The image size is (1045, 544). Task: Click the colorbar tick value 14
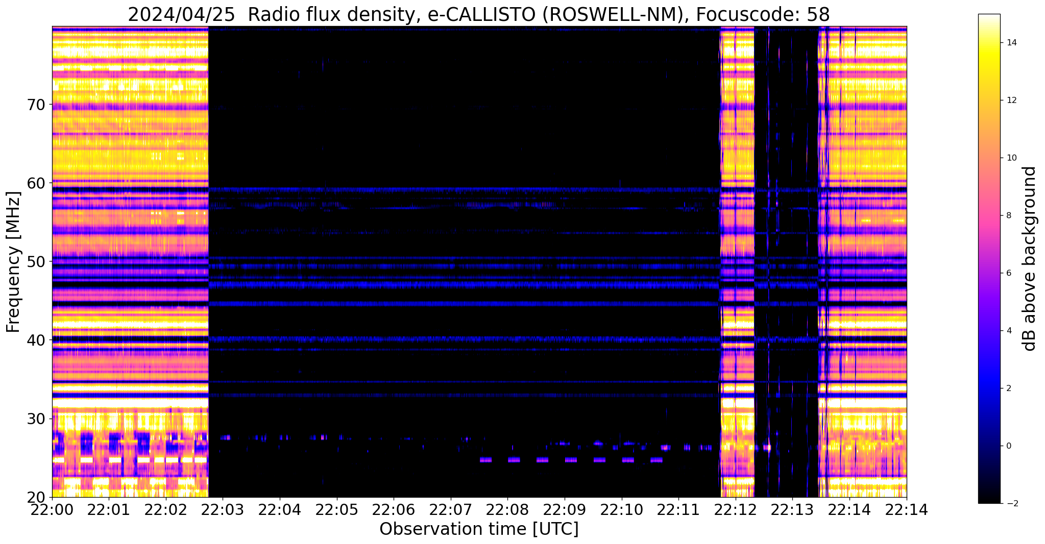(1011, 43)
